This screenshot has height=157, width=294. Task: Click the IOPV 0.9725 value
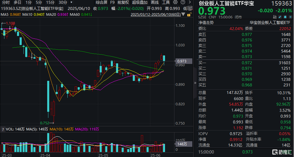click(x=236, y=134)
